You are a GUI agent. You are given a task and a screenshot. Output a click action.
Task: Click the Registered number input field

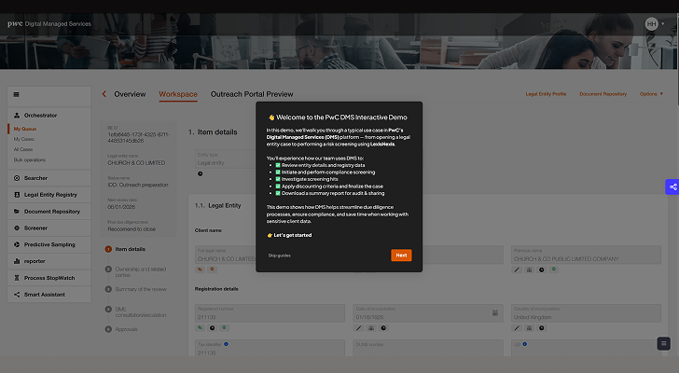(x=270, y=313)
